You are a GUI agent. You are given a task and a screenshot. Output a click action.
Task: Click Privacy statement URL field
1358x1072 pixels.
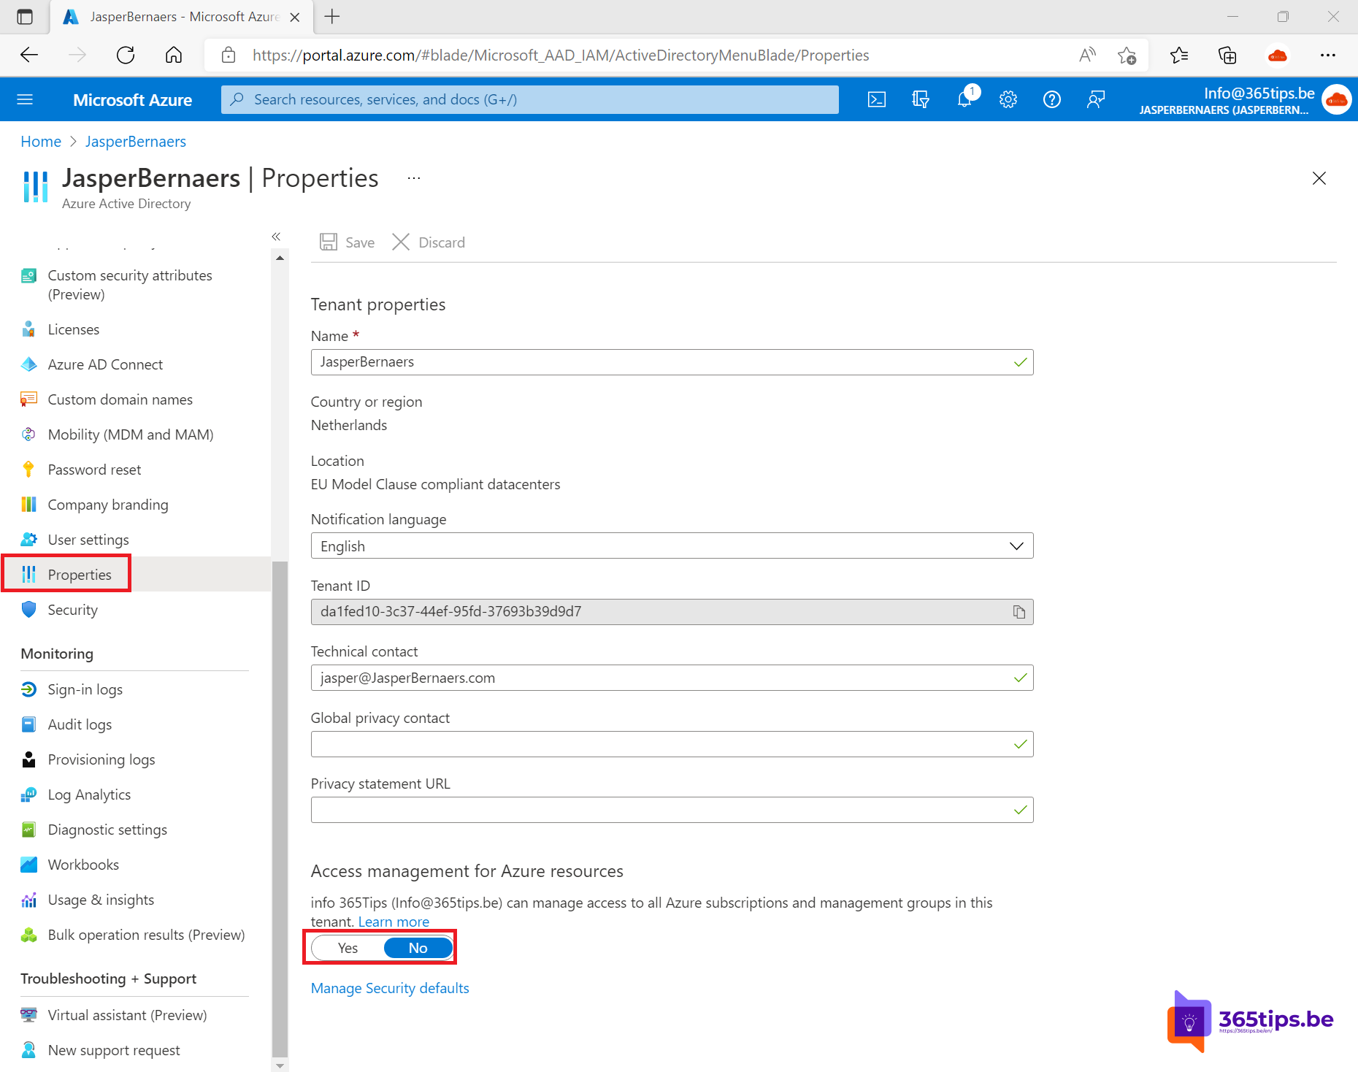coord(672,810)
